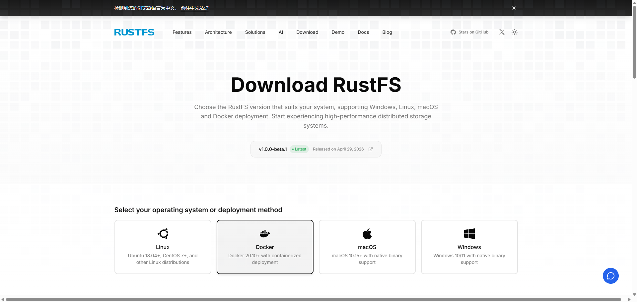Open the chat support bubble
Screen dimensions: 637x302
[611, 276]
